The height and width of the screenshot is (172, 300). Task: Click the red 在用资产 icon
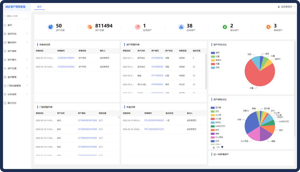[137, 27]
